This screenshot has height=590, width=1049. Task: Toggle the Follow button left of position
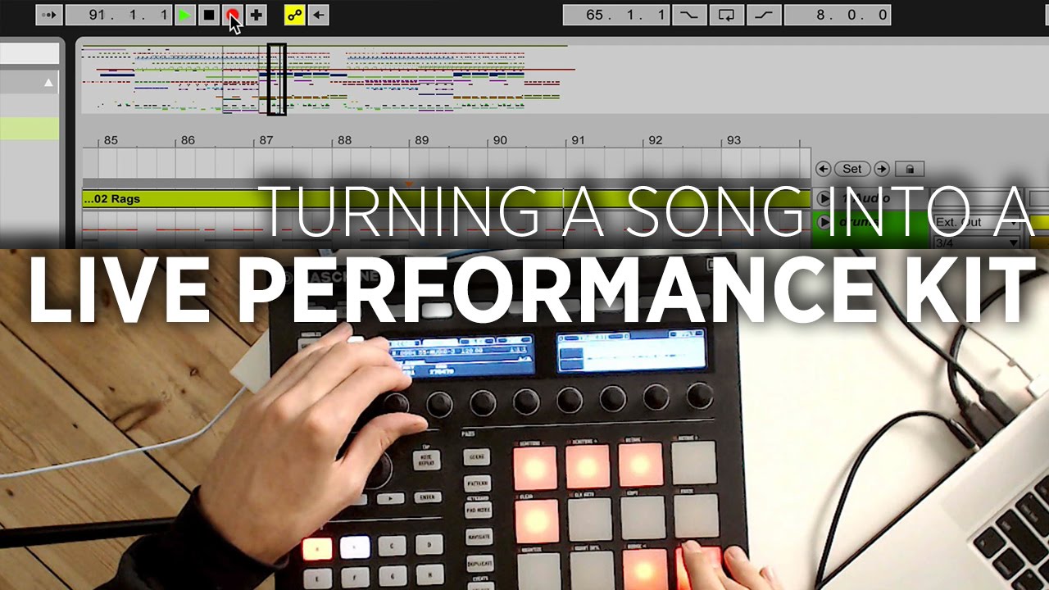49,15
